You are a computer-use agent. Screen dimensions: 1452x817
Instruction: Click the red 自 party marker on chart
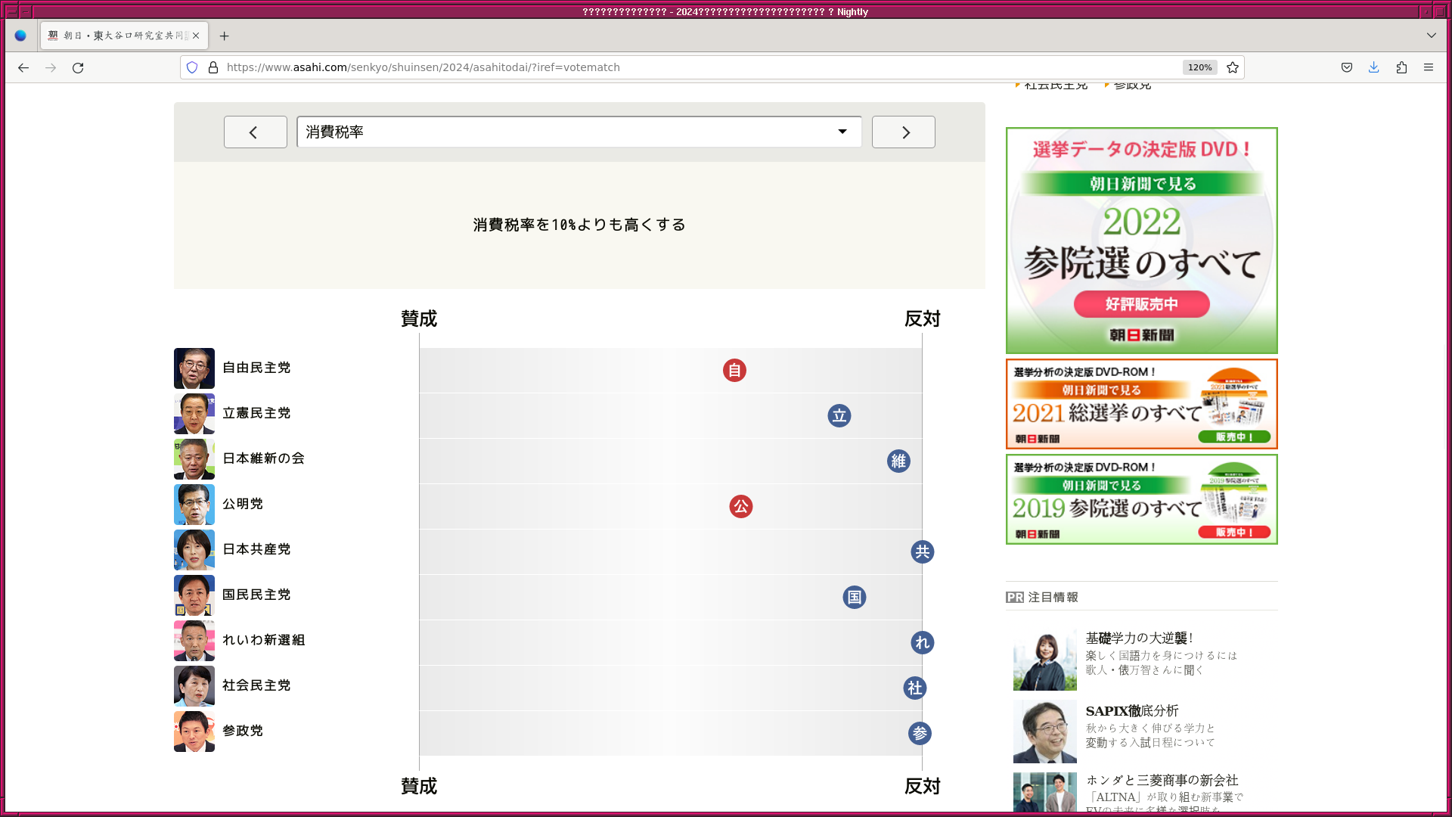click(x=734, y=370)
